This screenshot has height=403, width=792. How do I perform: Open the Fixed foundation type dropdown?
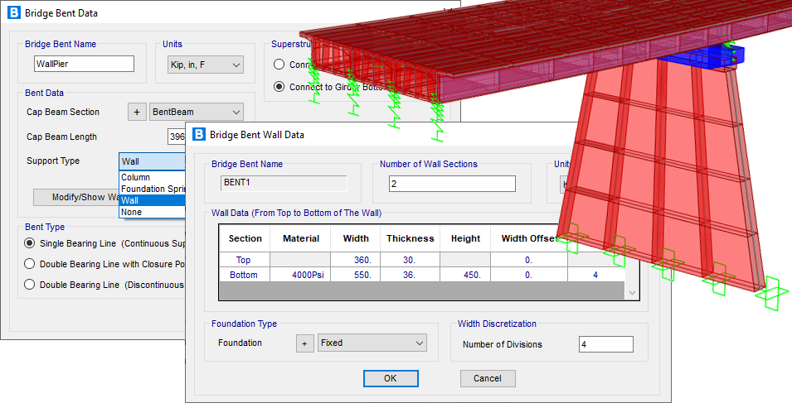tap(372, 343)
